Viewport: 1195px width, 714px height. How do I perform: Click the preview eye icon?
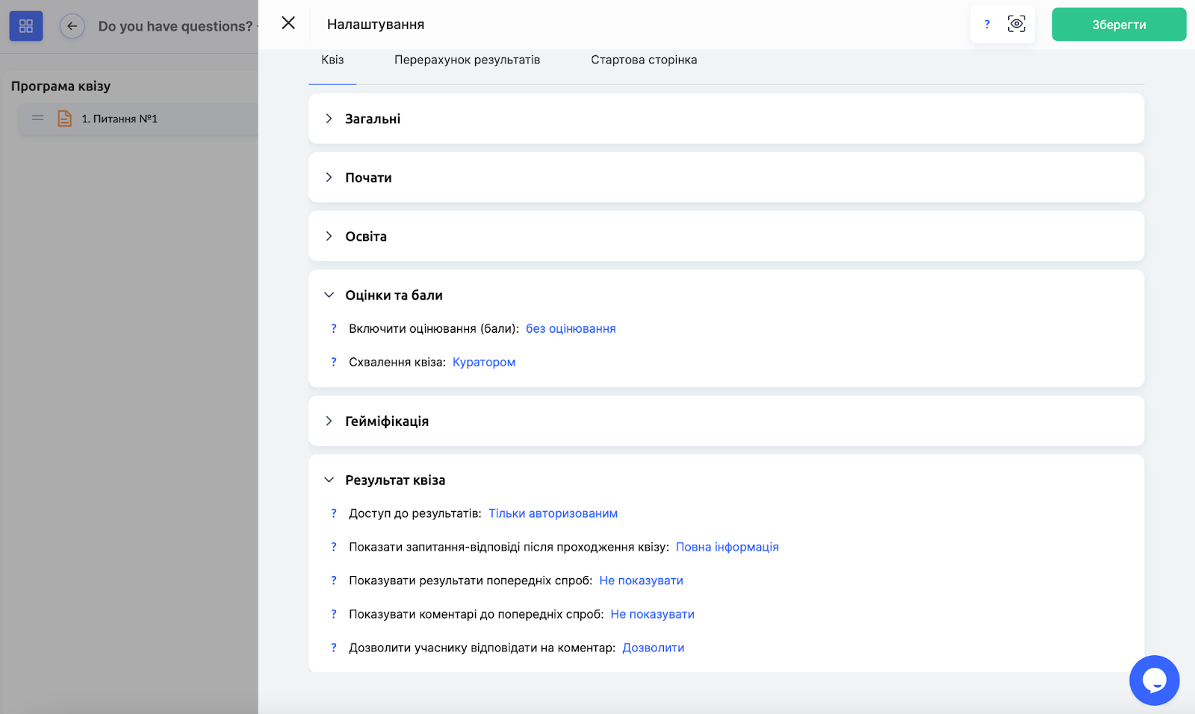1016,25
